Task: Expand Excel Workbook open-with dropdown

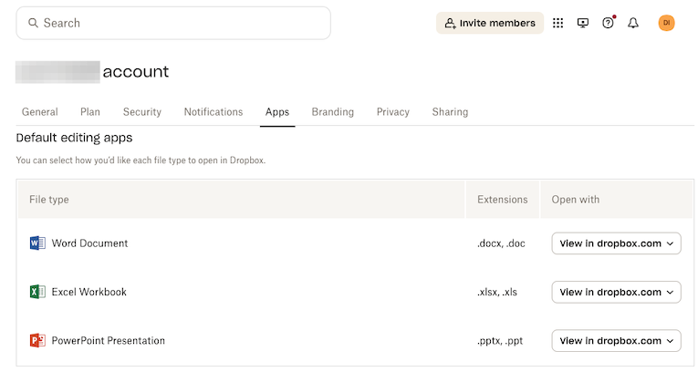Action: coord(616,292)
